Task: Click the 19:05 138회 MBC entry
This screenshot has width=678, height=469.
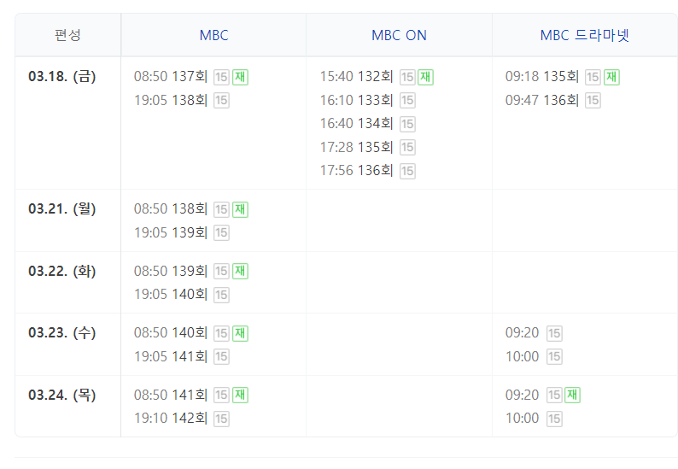Action: (x=171, y=100)
